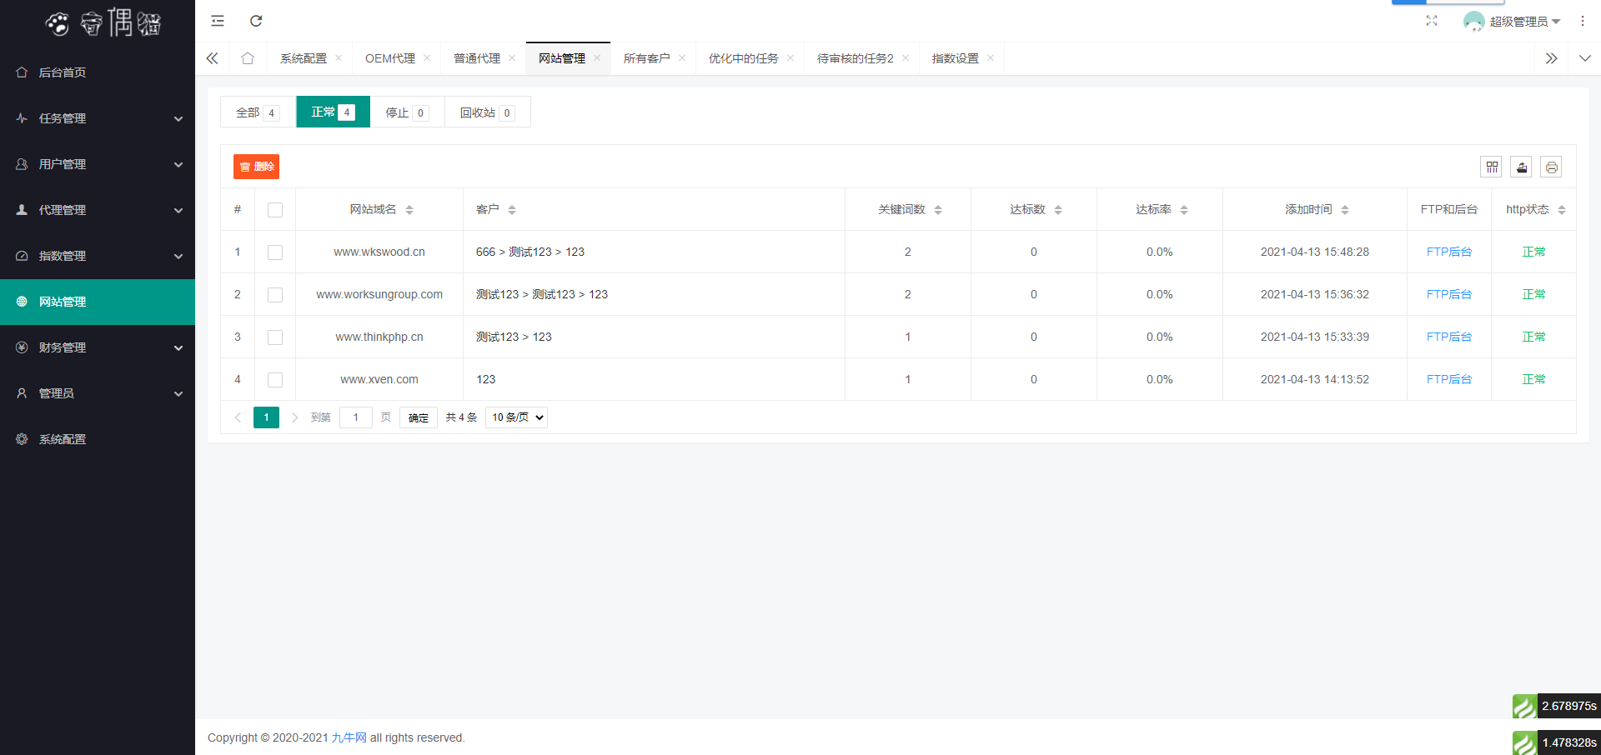The height and width of the screenshot is (755, 1601).
Task: Open 后台首页 in sidebar
Action: point(98,72)
